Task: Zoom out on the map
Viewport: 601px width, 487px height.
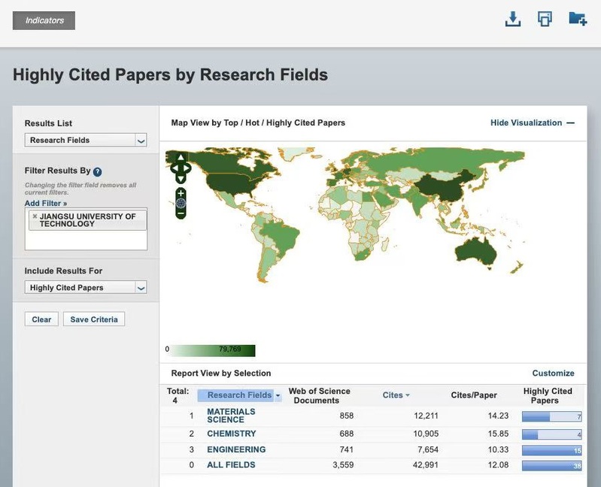Action: point(181,213)
